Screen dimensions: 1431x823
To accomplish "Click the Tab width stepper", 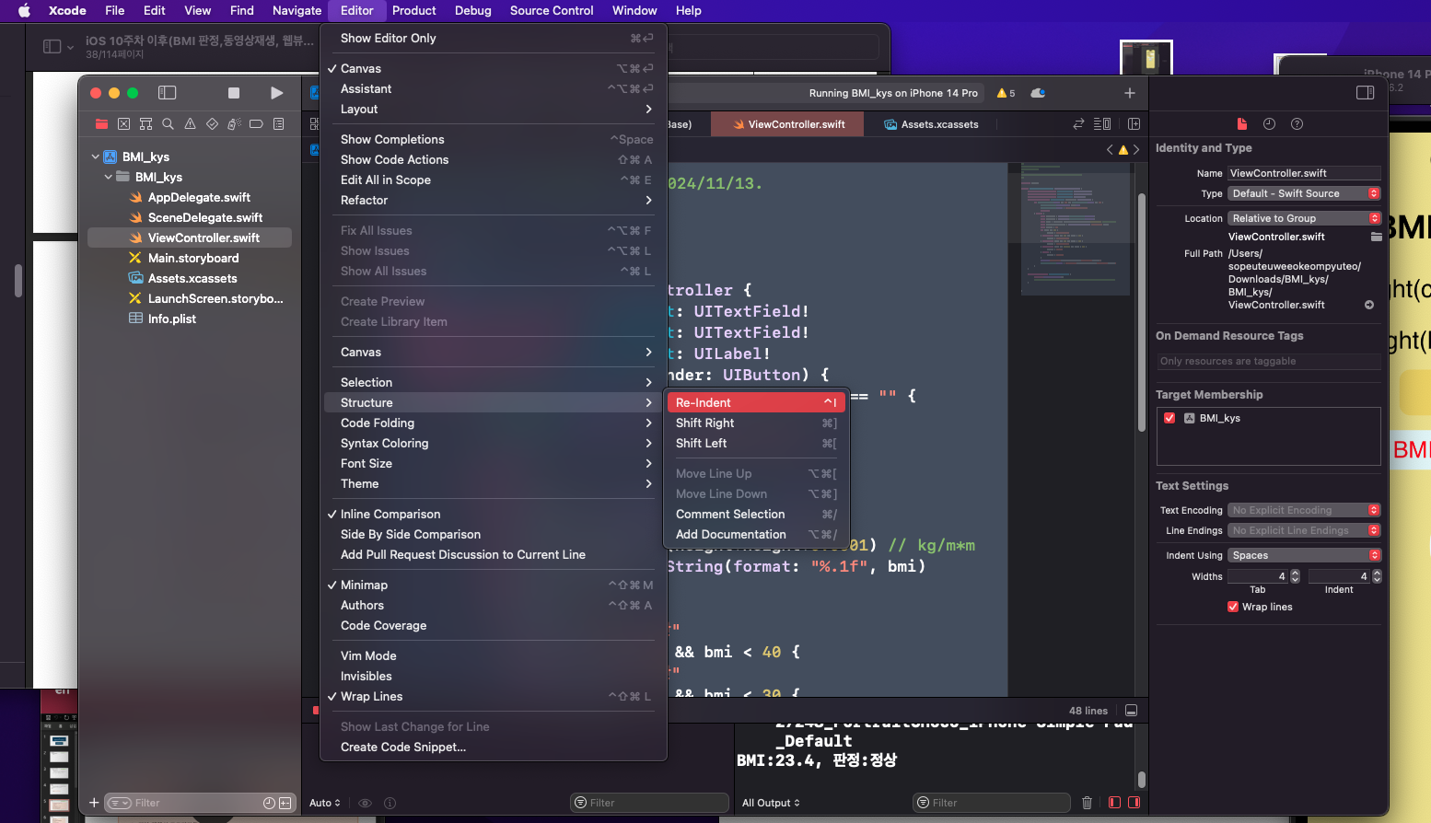I will pos(1295,576).
